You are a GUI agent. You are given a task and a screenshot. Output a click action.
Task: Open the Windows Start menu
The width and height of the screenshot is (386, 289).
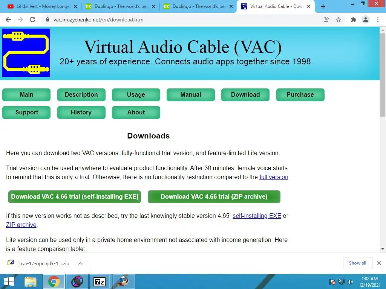tap(9, 281)
